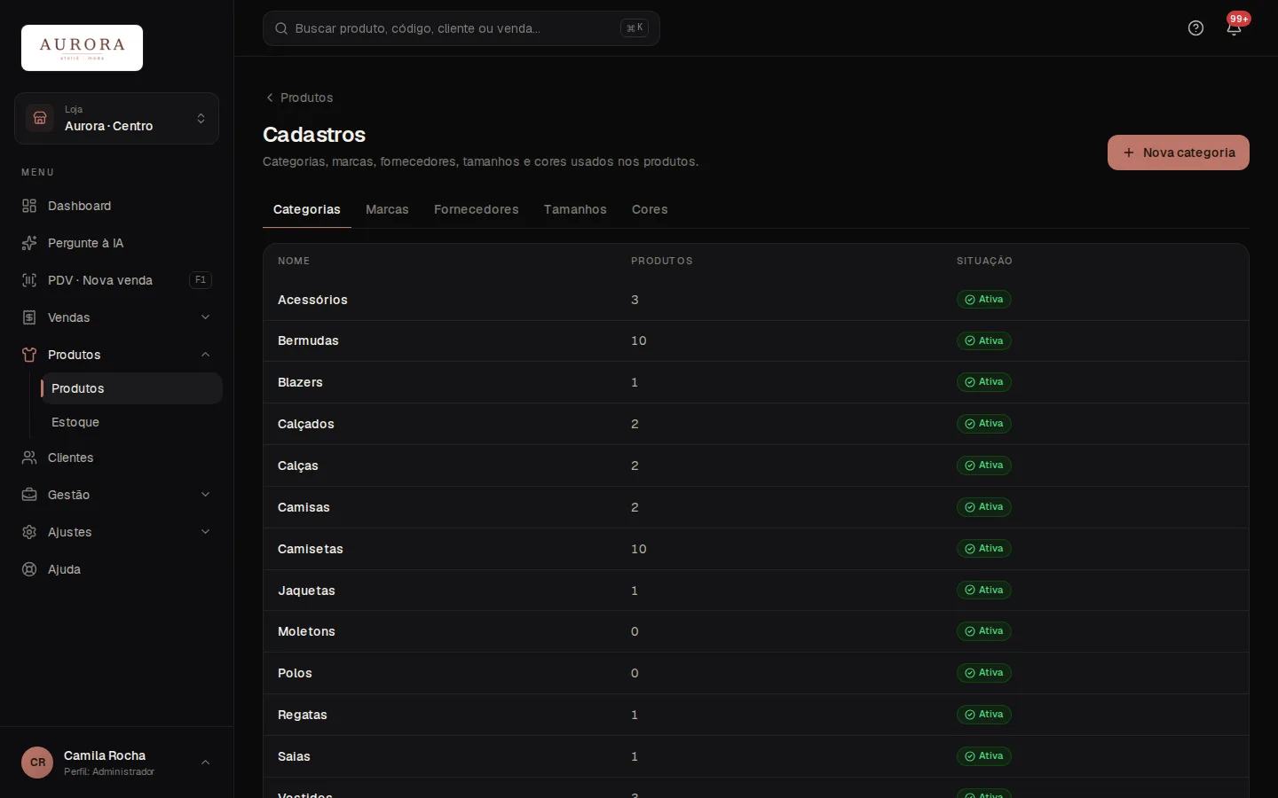Click the Nova categoria button

[x=1178, y=153]
